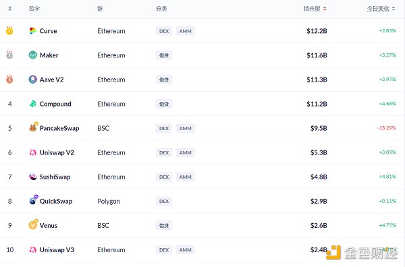This screenshot has height=267, width=405.
Task: Click the SushiSwap logo icon
Action: pyautogui.click(x=33, y=177)
